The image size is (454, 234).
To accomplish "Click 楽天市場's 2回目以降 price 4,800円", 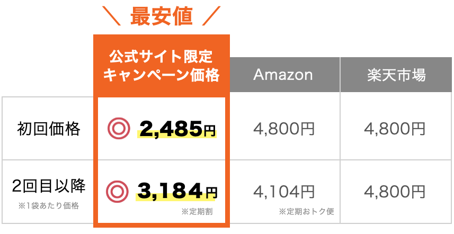I will point(395,190).
